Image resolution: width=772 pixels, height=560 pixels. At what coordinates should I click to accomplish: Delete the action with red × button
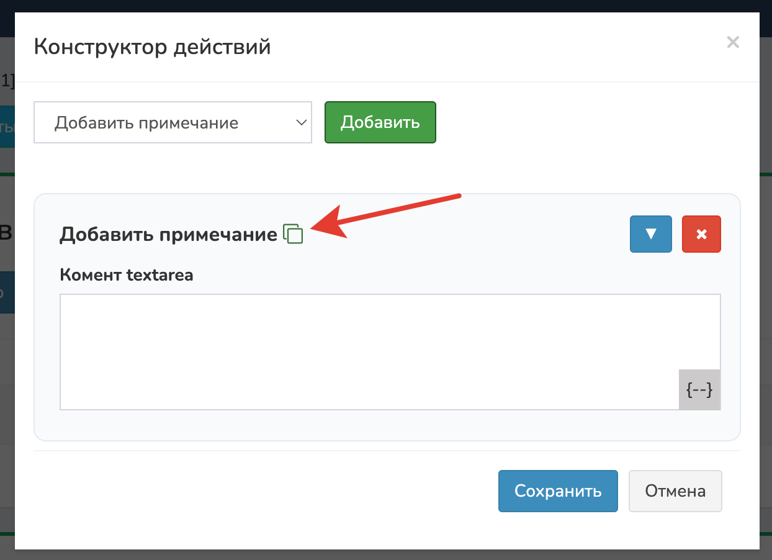pyautogui.click(x=701, y=234)
